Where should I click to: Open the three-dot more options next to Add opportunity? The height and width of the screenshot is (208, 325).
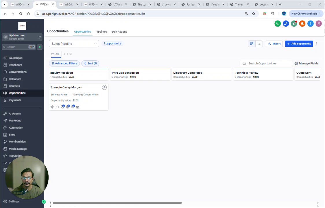point(316,44)
